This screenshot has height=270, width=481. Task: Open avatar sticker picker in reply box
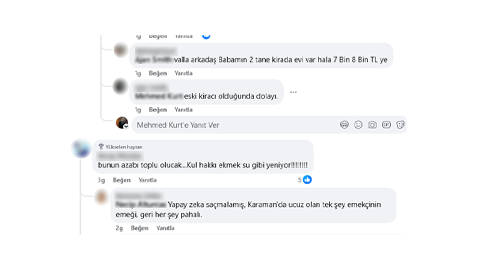pyautogui.click(x=344, y=125)
